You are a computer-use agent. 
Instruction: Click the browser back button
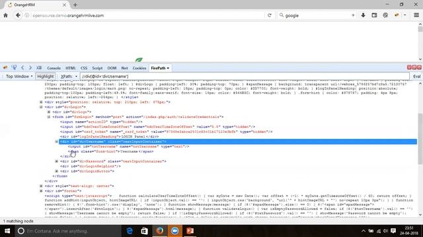(x=18, y=15)
